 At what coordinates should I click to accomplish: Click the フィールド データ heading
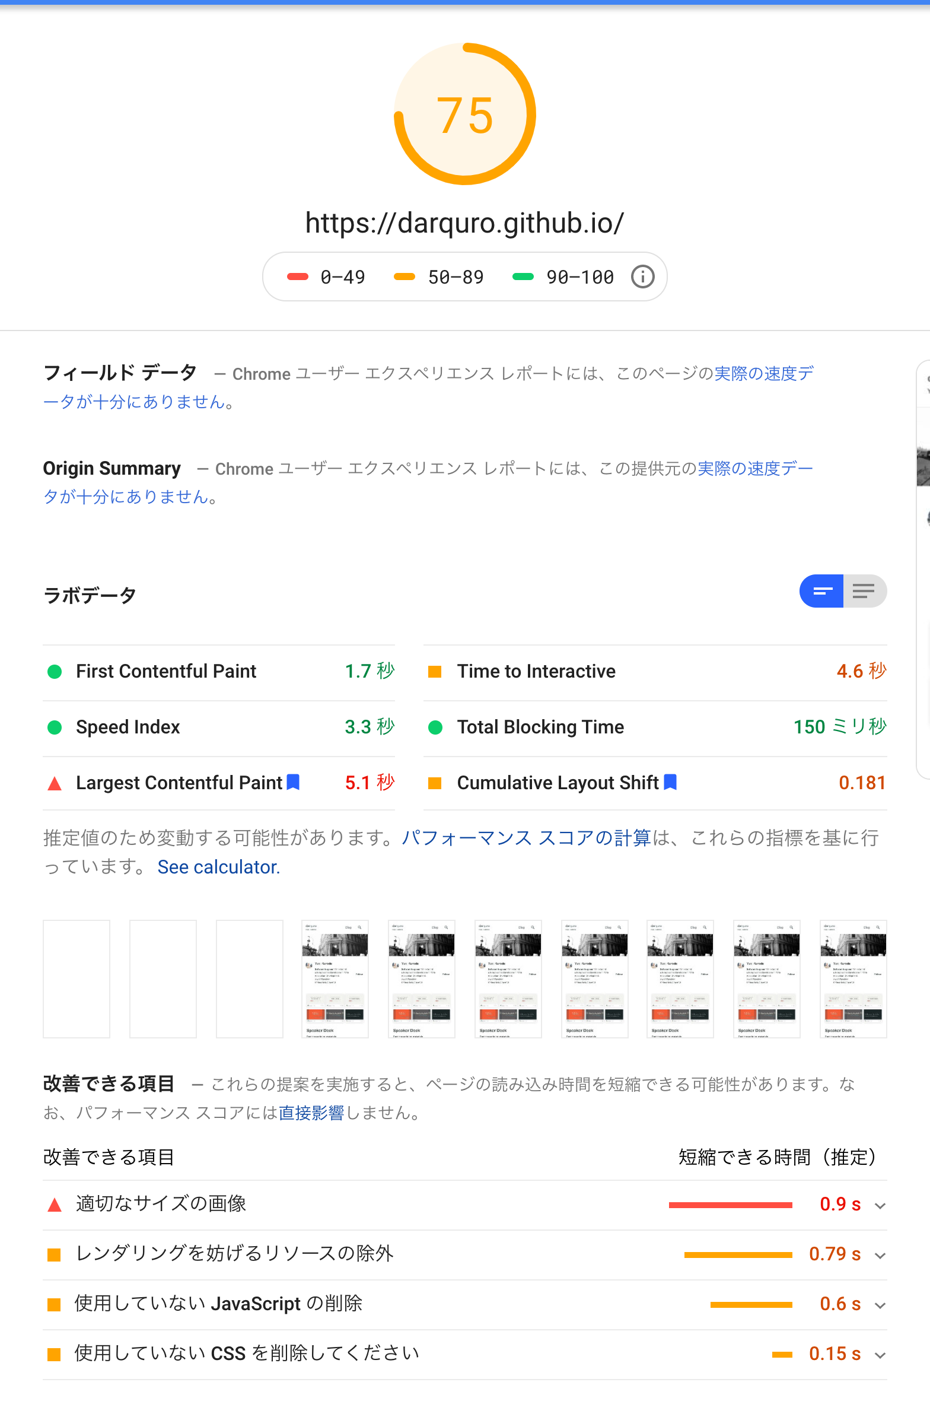pos(120,373)
